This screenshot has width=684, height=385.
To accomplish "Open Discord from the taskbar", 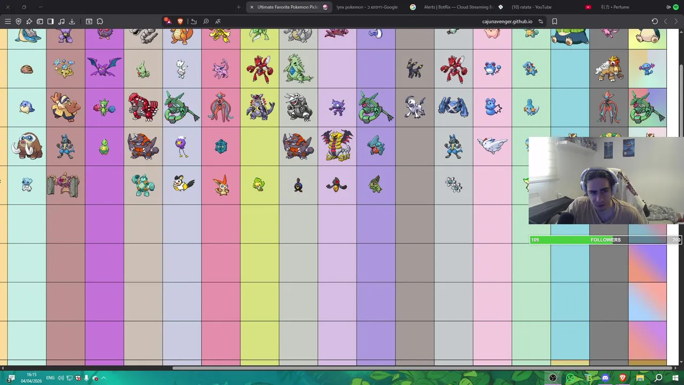I will point(605,378).
